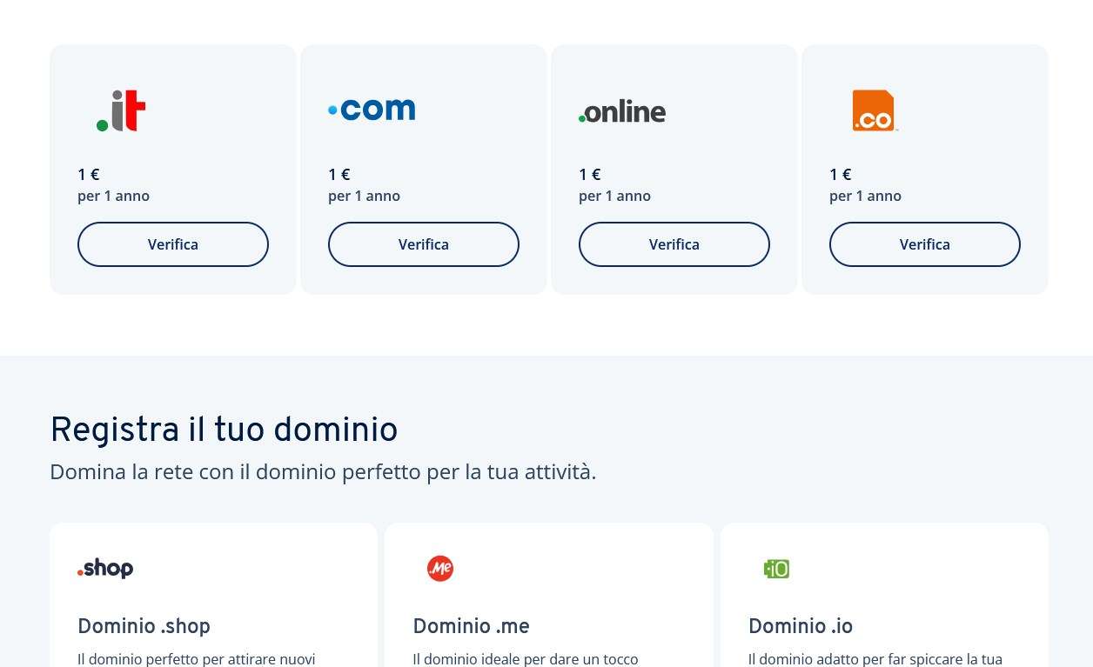Click 'per 1 anno' on the .co card
This screenshot has width=1093, height=667.
pos(865,196)
